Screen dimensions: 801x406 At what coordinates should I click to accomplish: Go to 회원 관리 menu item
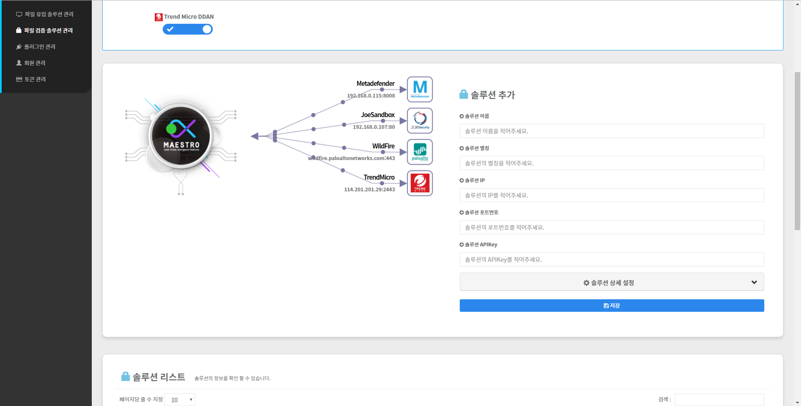tap(35, 63)
